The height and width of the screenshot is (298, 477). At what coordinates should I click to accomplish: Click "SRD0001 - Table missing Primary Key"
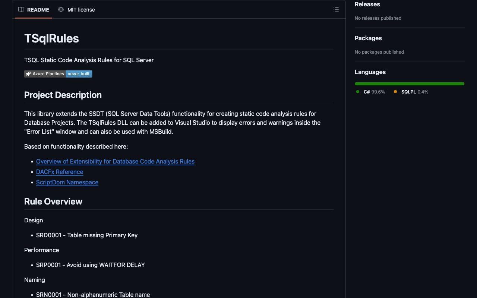[87, 235]
